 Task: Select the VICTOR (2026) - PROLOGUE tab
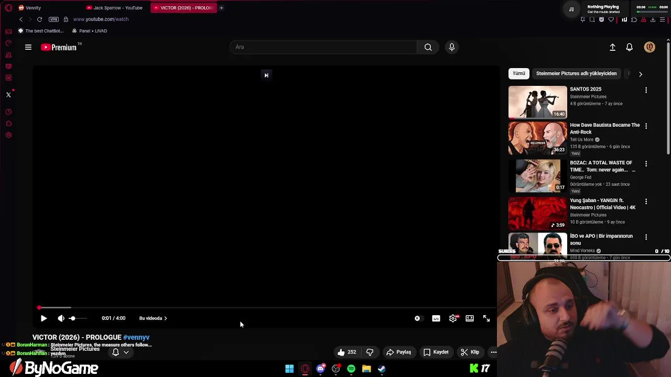183,8
